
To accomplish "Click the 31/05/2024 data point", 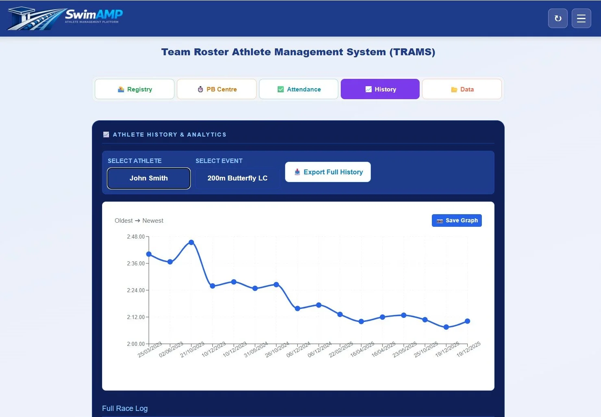I will [x=255, y=289].
